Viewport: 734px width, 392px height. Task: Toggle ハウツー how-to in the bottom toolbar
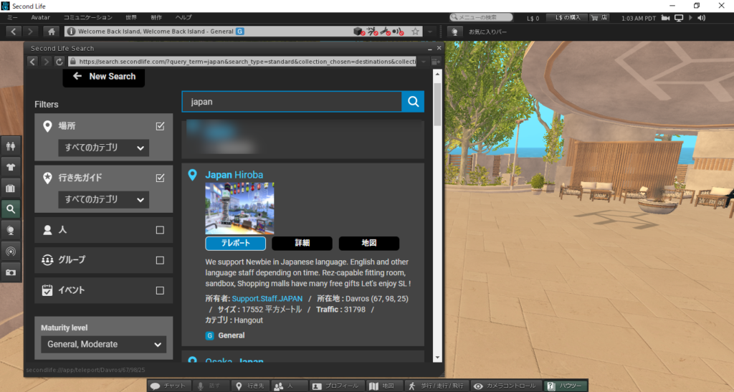[565, 386]
